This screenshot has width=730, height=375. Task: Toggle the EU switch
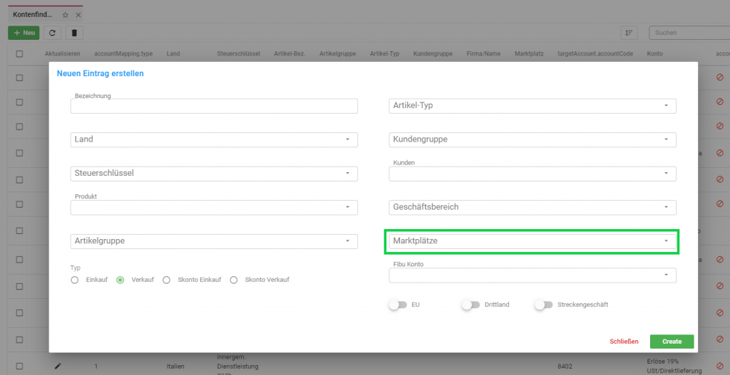point(398,305)
